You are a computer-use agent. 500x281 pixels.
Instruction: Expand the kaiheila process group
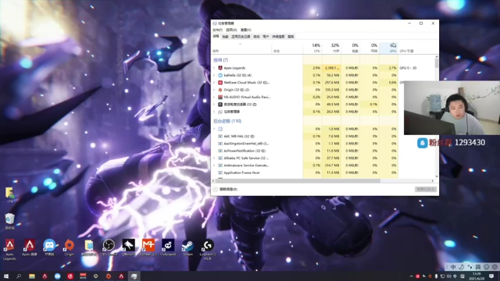(x=214, y=75)
